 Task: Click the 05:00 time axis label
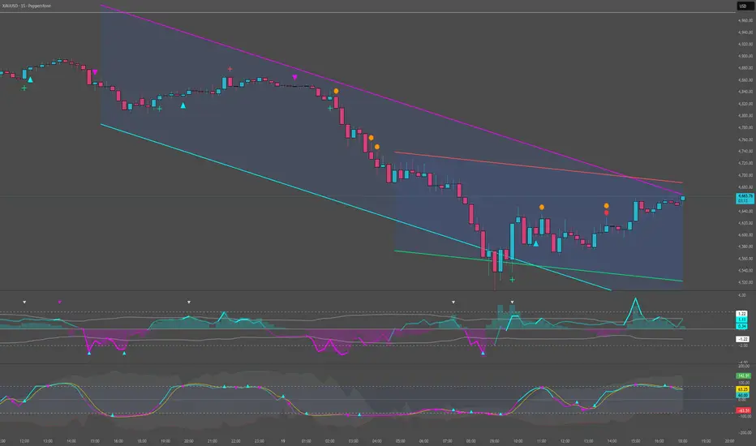click(400, 441)
